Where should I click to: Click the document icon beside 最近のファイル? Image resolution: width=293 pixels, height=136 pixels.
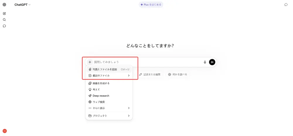[90, 76]
